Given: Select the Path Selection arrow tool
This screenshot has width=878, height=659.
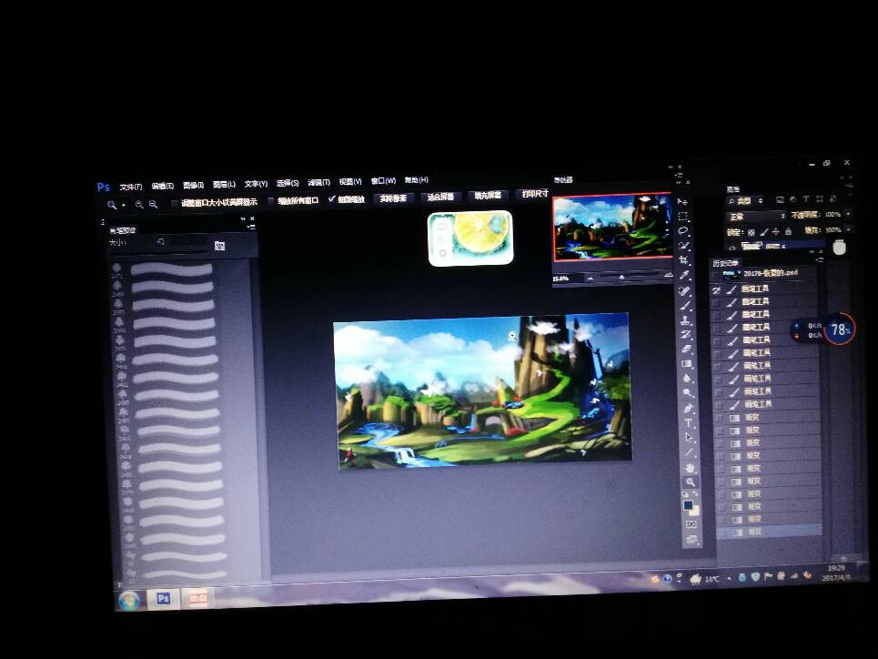Looking at the screenshot, I should pyautogui.click(x=689, y=437).
